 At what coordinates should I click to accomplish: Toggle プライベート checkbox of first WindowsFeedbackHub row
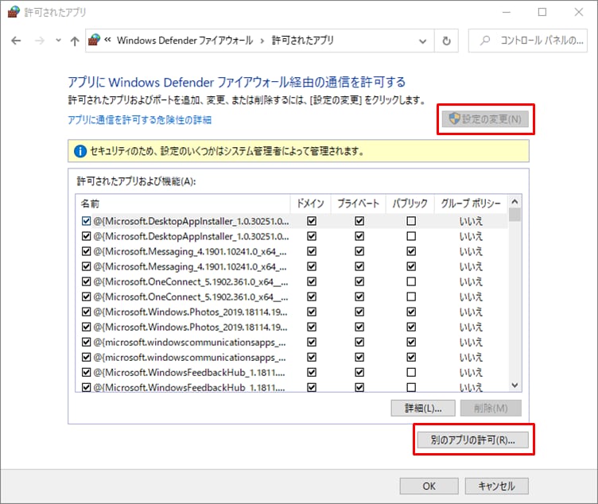359,372
